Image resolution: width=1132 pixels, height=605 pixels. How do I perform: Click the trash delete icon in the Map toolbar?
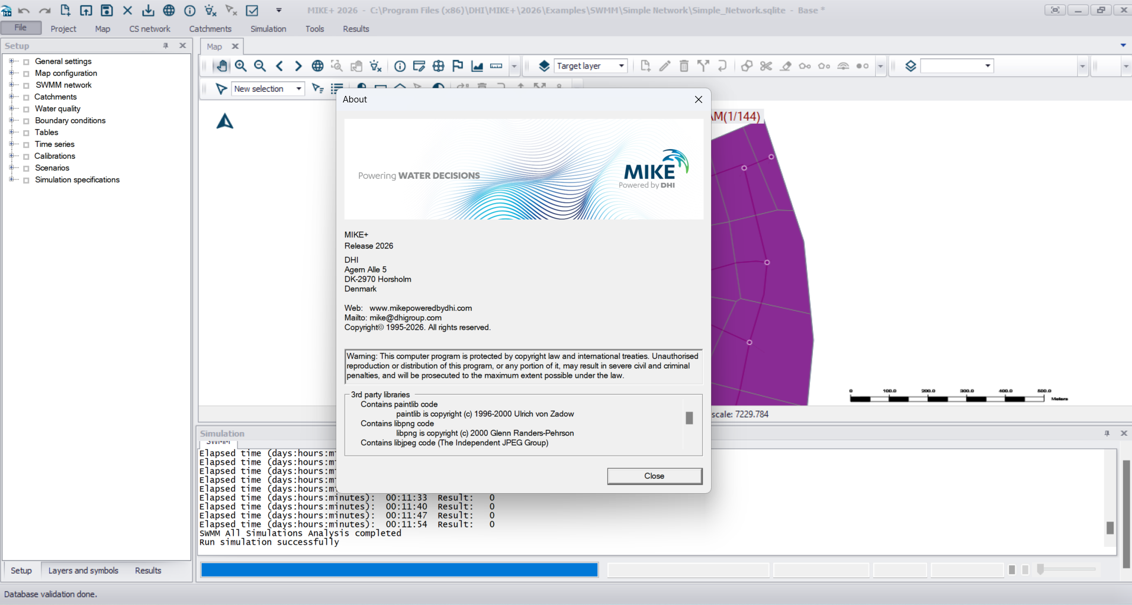[x=684, y=66]
